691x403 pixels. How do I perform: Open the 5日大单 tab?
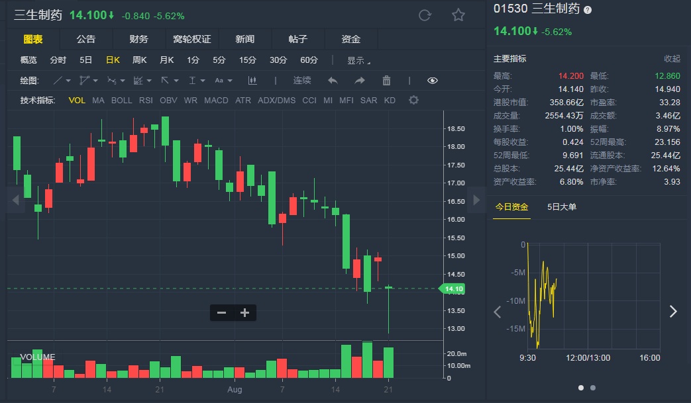[x=562, y=207]
